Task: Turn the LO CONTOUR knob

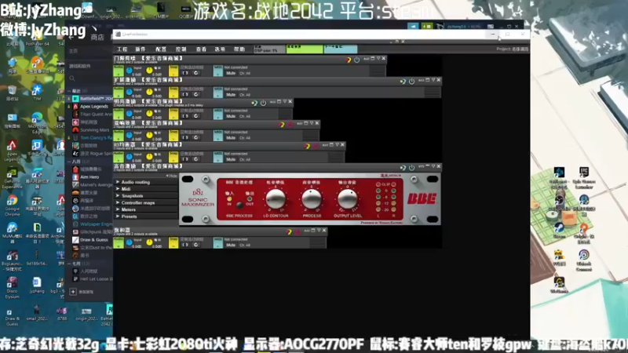Action: (x=276, y=198)
